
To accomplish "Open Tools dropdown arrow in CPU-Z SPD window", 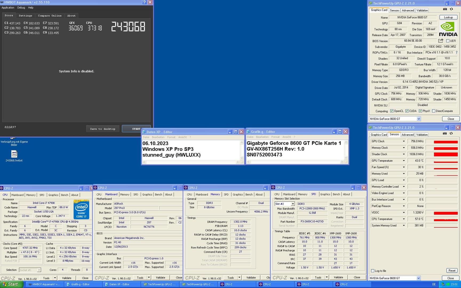I will 327,277.
